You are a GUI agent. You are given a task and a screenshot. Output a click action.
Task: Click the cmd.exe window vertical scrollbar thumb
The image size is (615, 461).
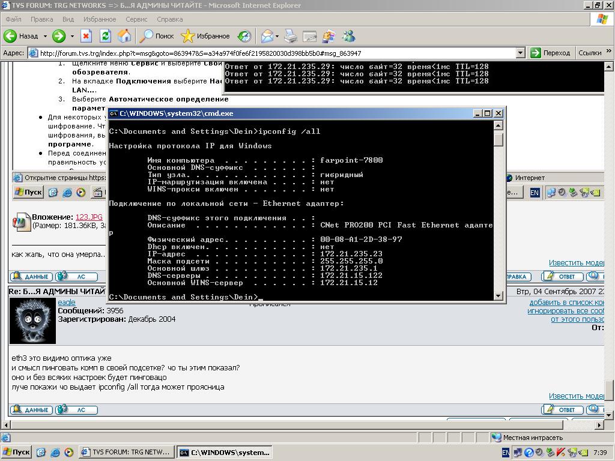pos(498,139)
